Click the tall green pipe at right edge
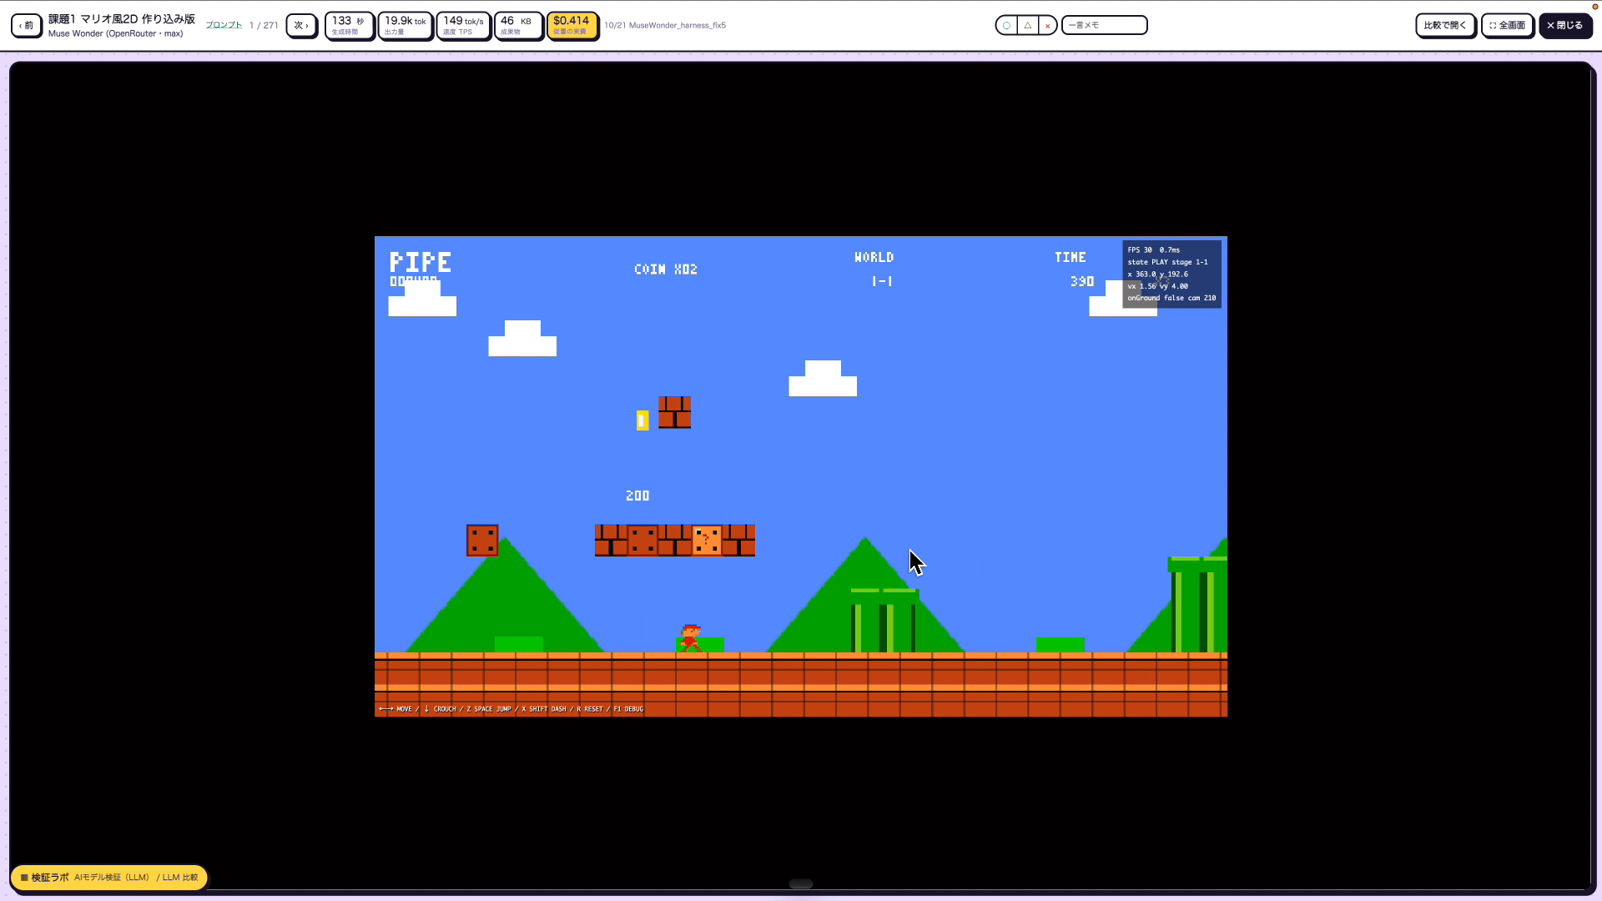The height and width of the screenshot is (901, 1602). click(x=1198, y=605)
